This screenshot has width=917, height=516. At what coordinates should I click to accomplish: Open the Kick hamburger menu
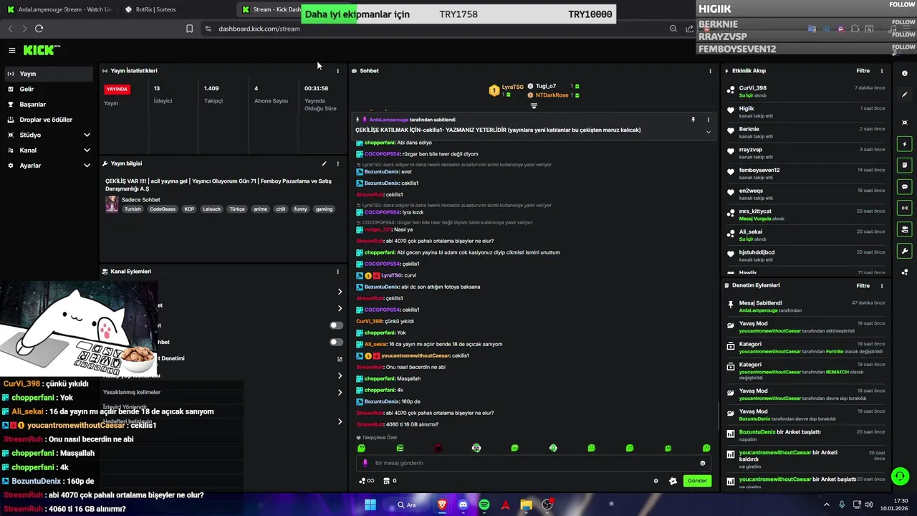click(11, 50)
